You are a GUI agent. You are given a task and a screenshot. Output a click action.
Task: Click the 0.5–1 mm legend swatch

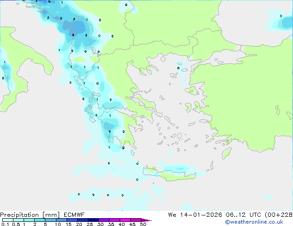tap(18, 220)
